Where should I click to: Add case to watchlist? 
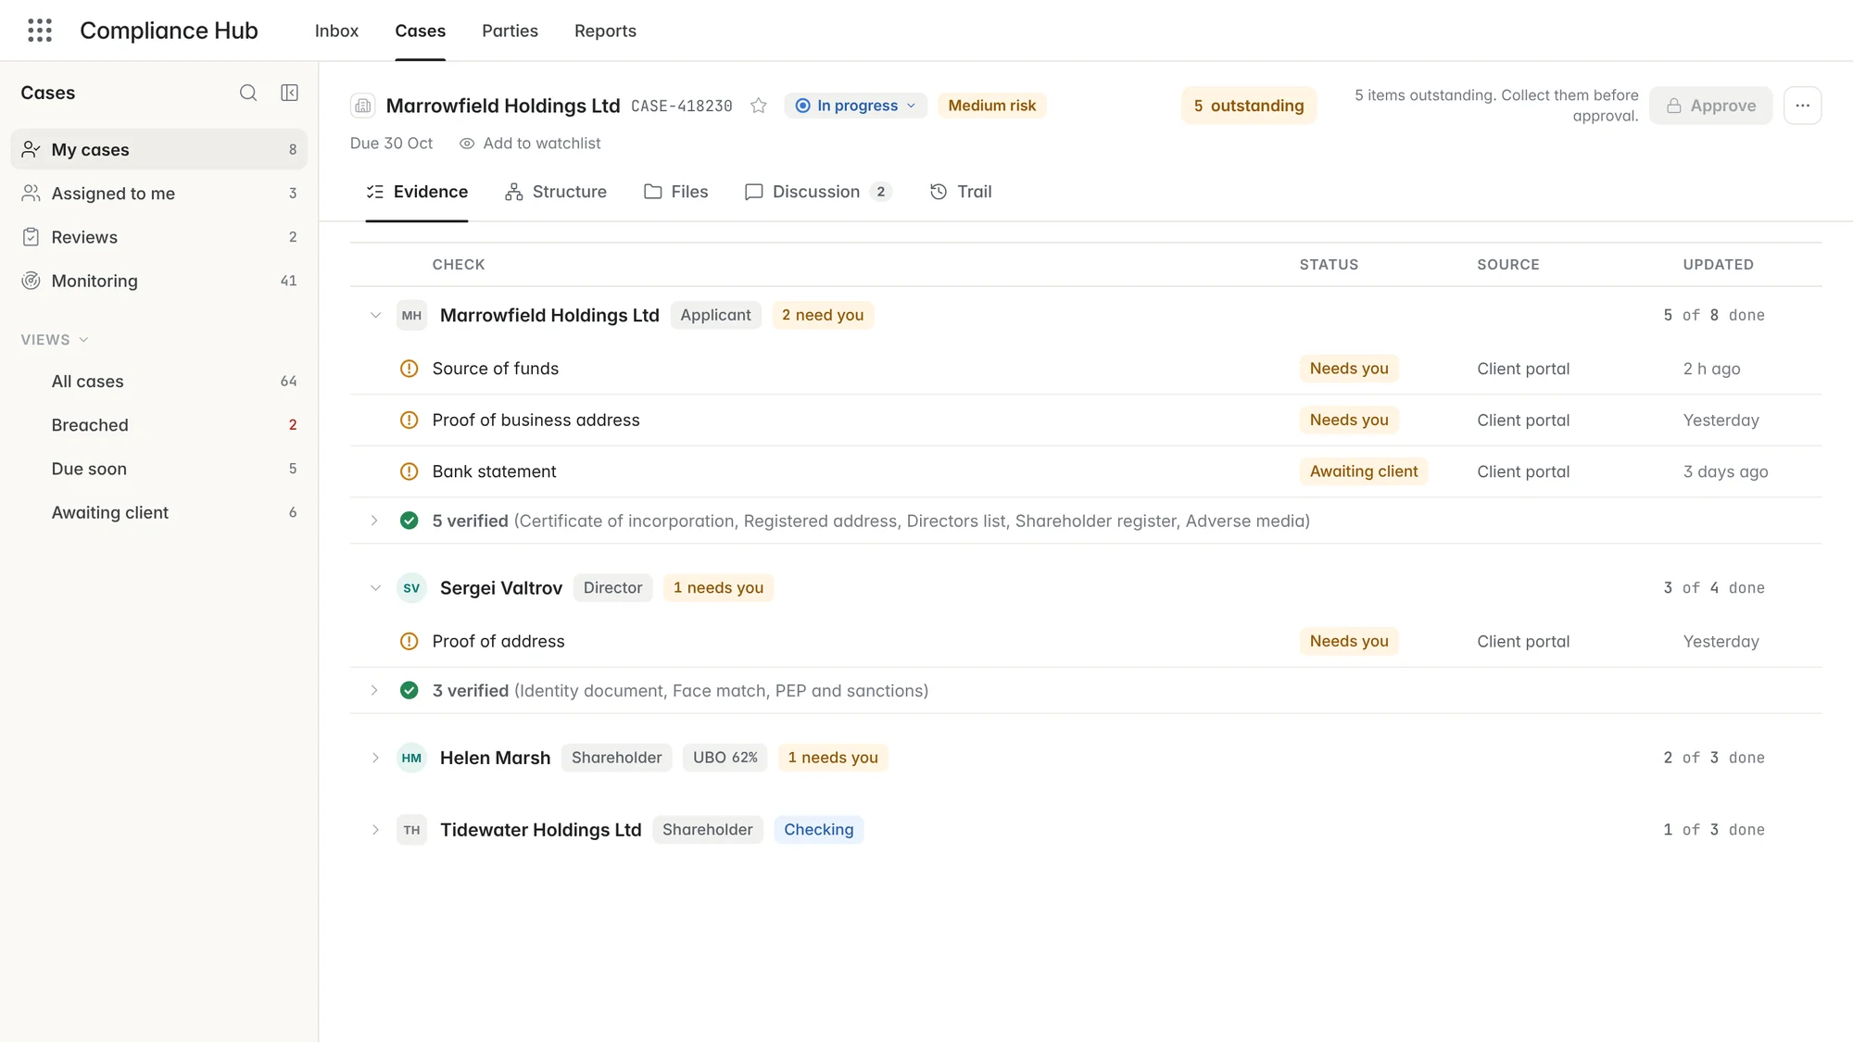(530, 144)
